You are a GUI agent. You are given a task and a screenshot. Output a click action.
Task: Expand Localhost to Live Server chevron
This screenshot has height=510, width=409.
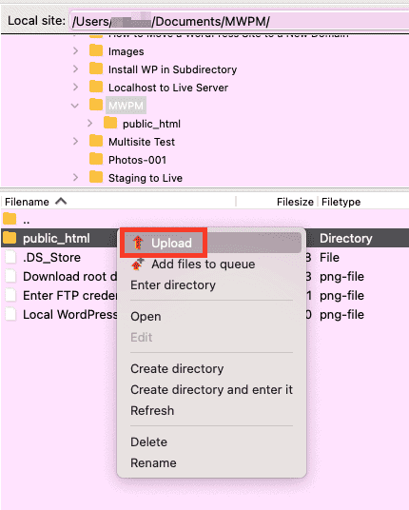(x=75, y=88)
